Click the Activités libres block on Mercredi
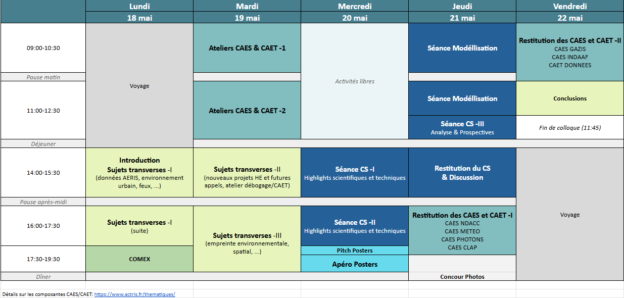Image resolution: width=624 pixels, height=298 pixels. click(x=355, y=81)
